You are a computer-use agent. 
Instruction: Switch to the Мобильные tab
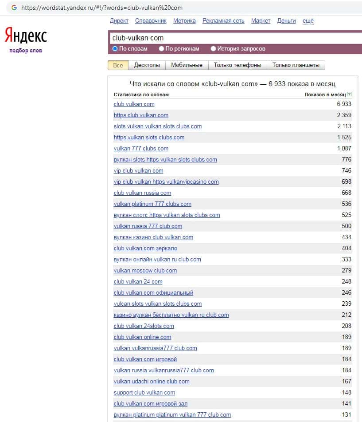(x=187, y=65)
